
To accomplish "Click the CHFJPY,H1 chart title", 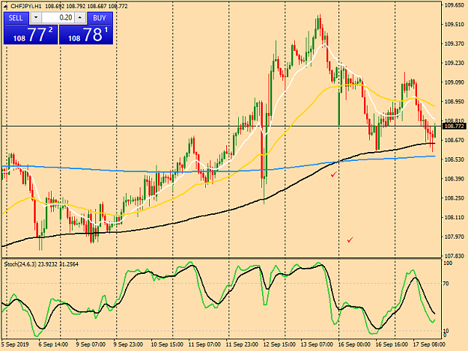I will click(26, 6).
